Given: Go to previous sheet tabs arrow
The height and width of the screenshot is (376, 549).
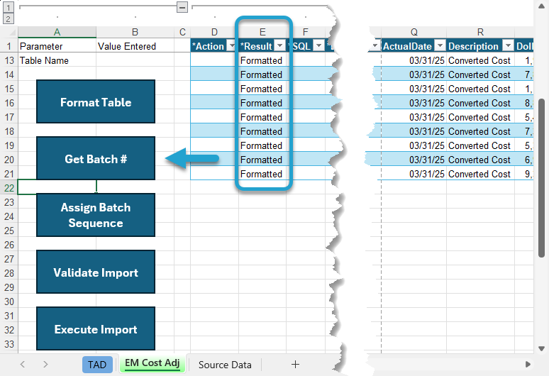Looking at the screenshot, I should pos(23,365).
